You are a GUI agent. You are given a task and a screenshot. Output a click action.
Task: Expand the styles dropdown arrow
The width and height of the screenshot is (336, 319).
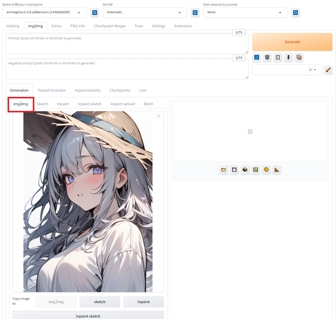click(x=315, y=70)
